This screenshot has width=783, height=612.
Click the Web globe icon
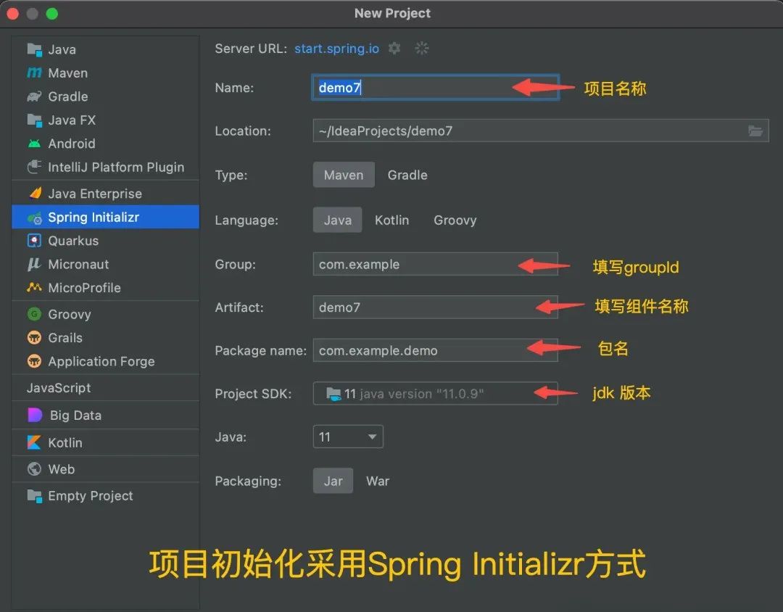pos(35,469)
